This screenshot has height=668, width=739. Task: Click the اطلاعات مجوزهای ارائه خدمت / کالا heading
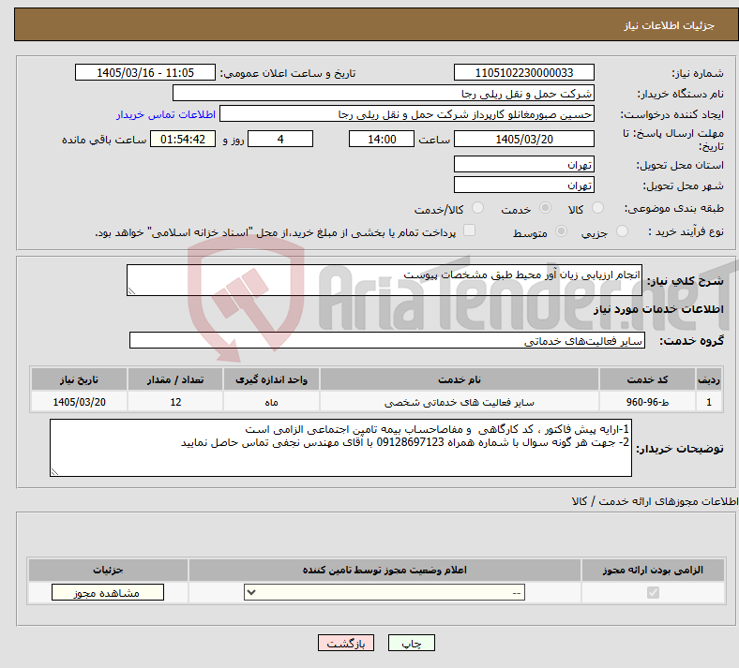(x=655, y=501)
